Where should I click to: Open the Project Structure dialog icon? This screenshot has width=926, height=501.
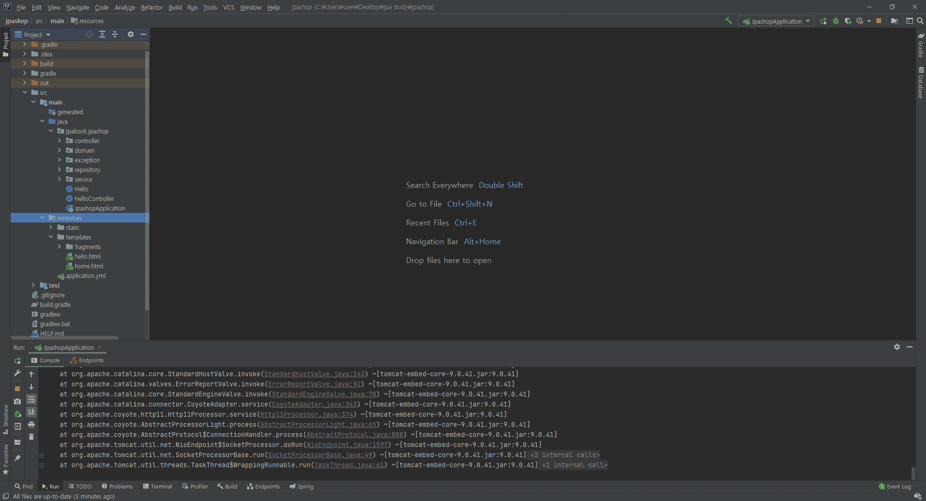tap(895, 21)
